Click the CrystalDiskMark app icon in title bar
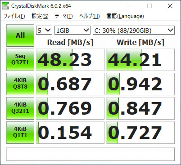The image size is (181, 165). tap(5, 6)
